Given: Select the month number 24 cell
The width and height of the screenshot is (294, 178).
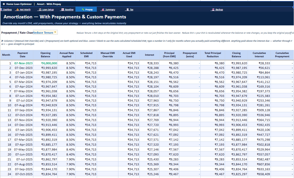Looking at the screenshot, I should coord(6,174).
